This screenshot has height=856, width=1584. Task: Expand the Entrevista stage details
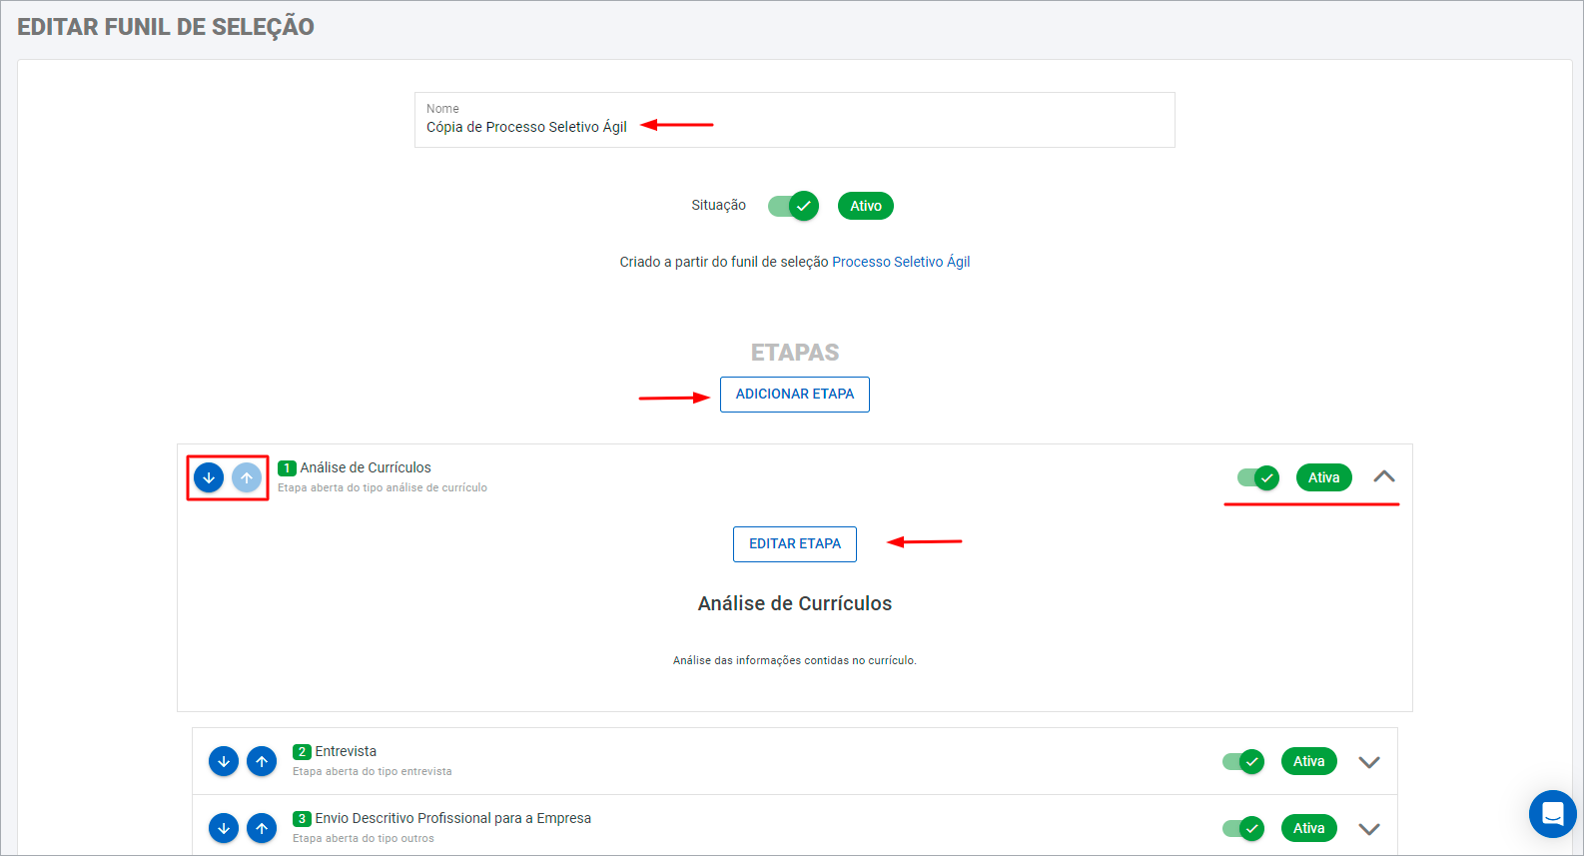(x=1368, y=762)
